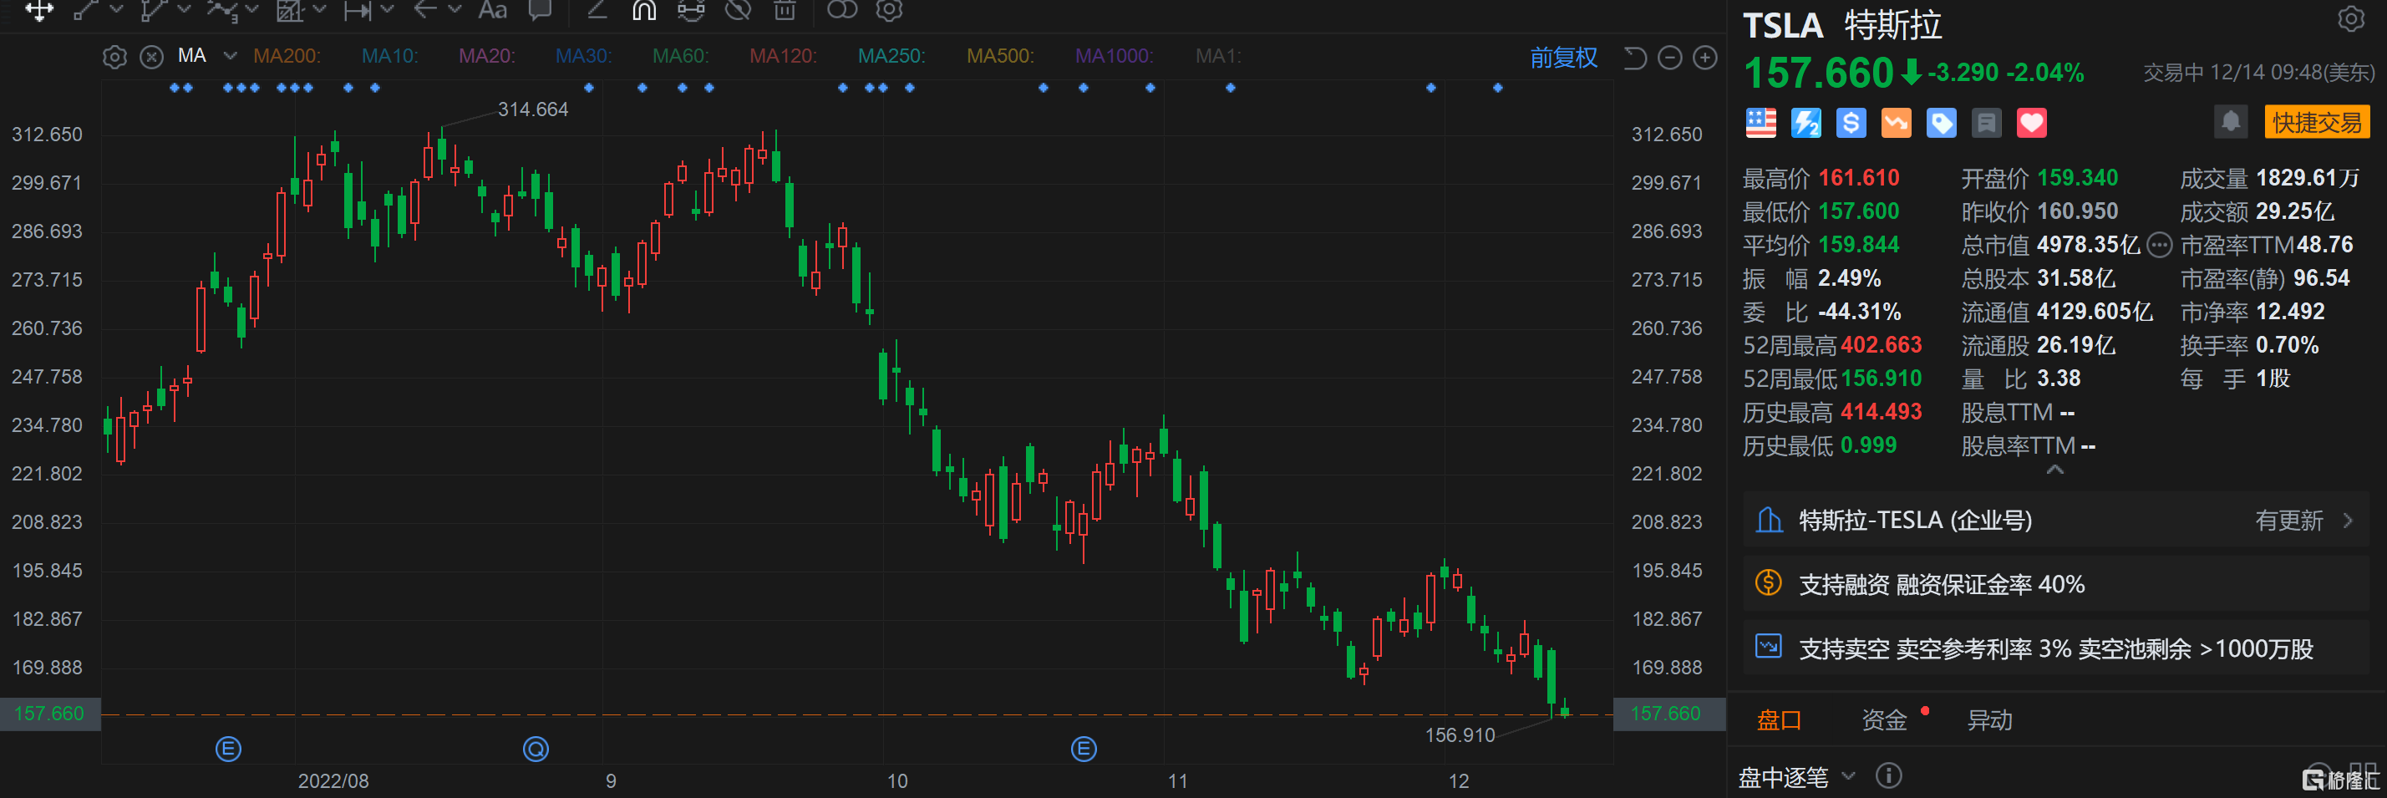
Task: Switch the 前复权 price adjustment setting
Action: pos(1563,58)
